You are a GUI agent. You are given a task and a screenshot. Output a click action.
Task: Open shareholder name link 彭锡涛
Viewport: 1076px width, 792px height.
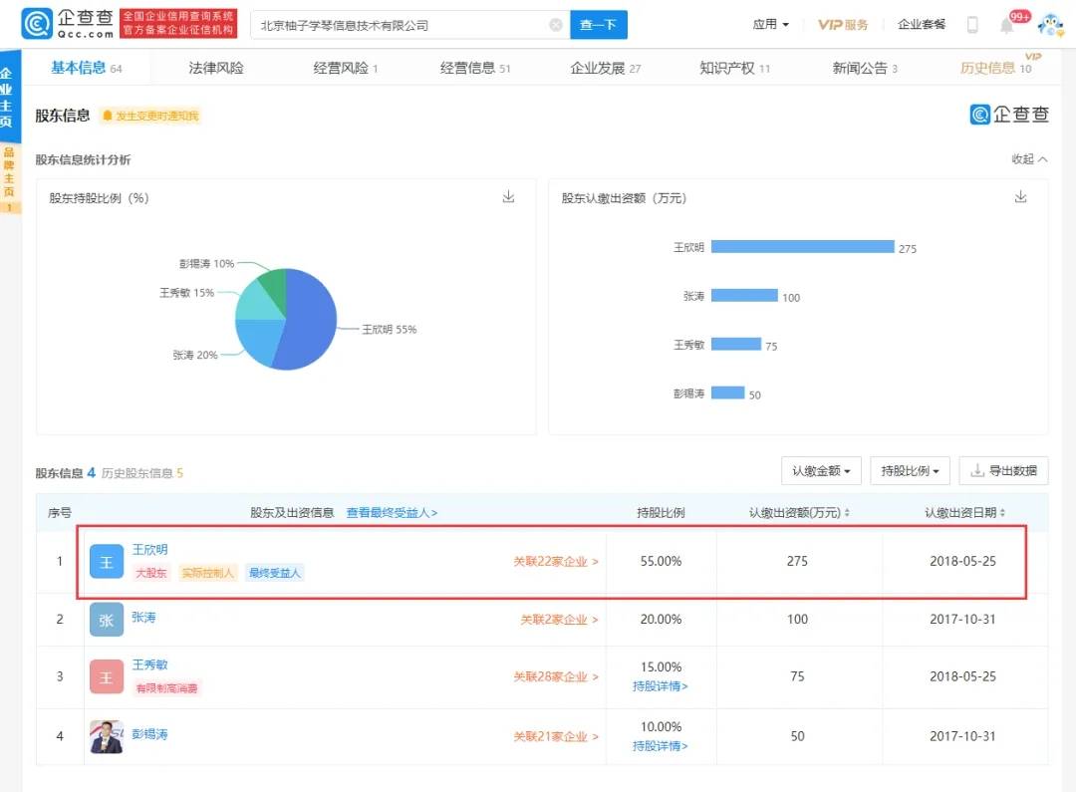(x=149, y=734)
